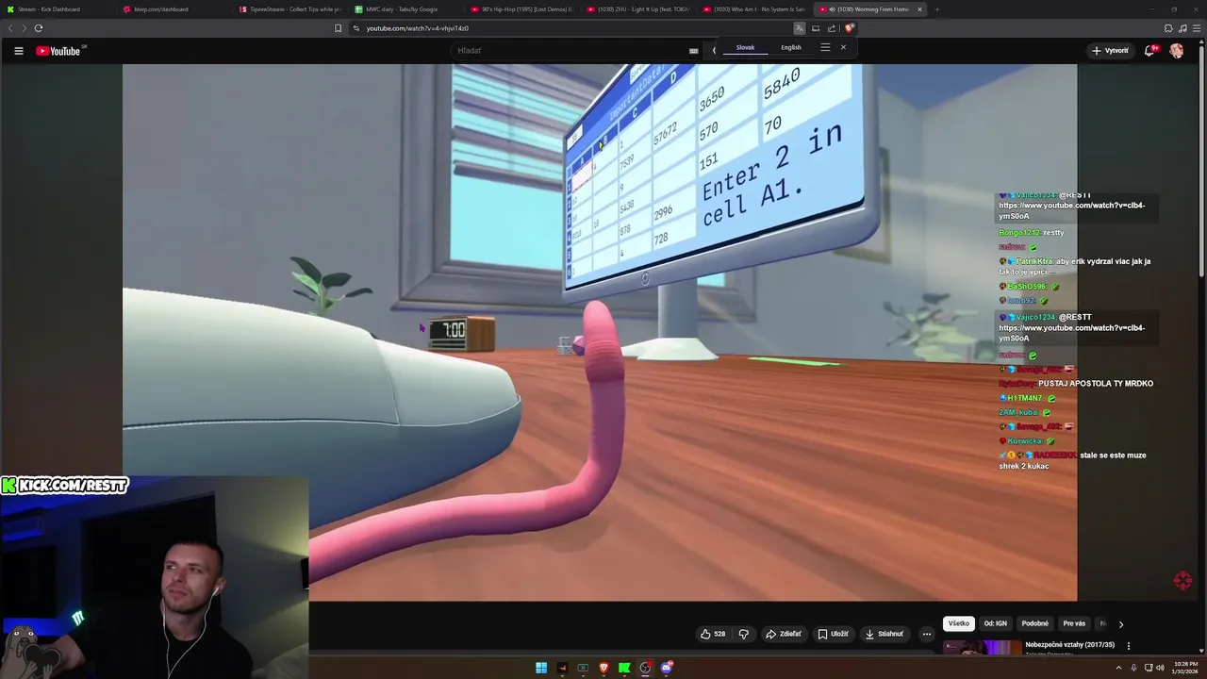Show hidden system tray icons
1207x679 pixels.
(1118, 668)
